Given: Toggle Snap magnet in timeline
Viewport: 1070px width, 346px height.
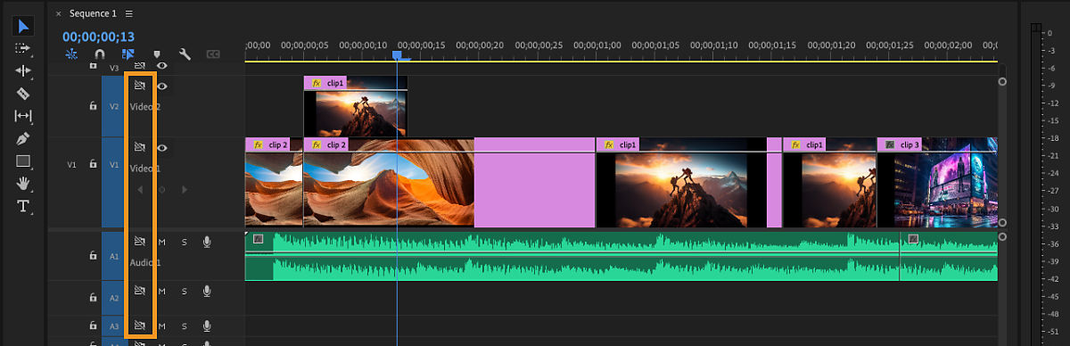Looking at the screenshot, I should (x=100, y=54).
